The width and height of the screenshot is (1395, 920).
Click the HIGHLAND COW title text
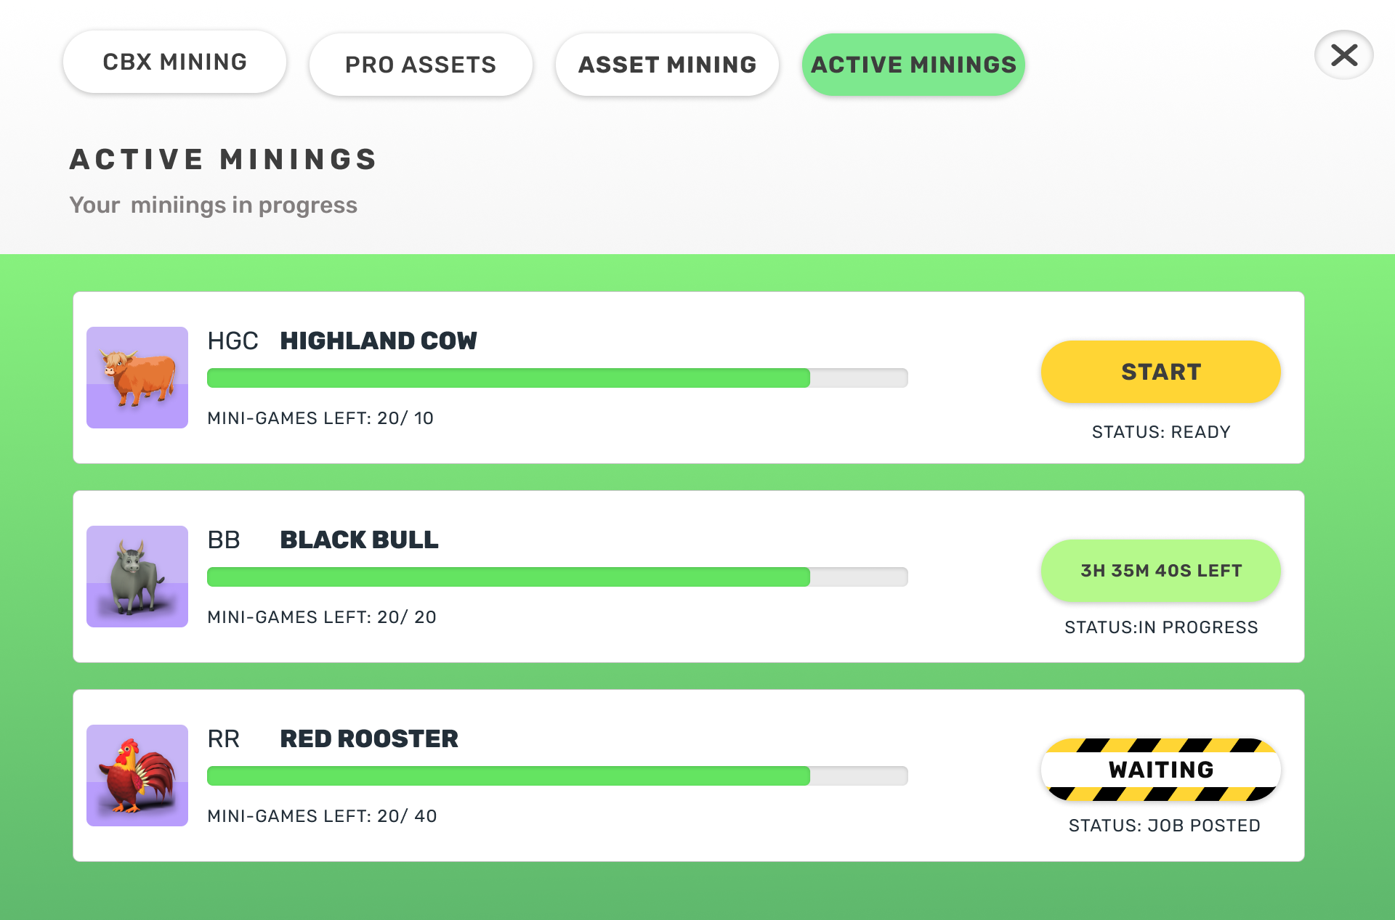pos(379,341)
